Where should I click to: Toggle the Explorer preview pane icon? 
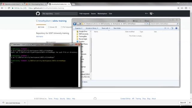tap(172, 28)
